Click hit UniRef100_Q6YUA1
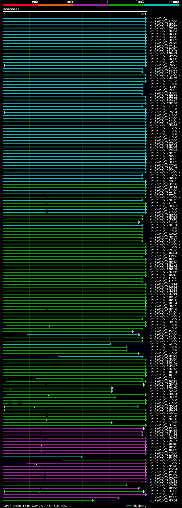 [163, 50]
